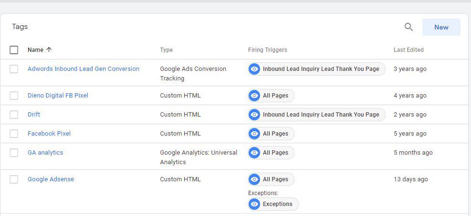
Task: Sort by Type column header
Action: (x=166, y=50)
